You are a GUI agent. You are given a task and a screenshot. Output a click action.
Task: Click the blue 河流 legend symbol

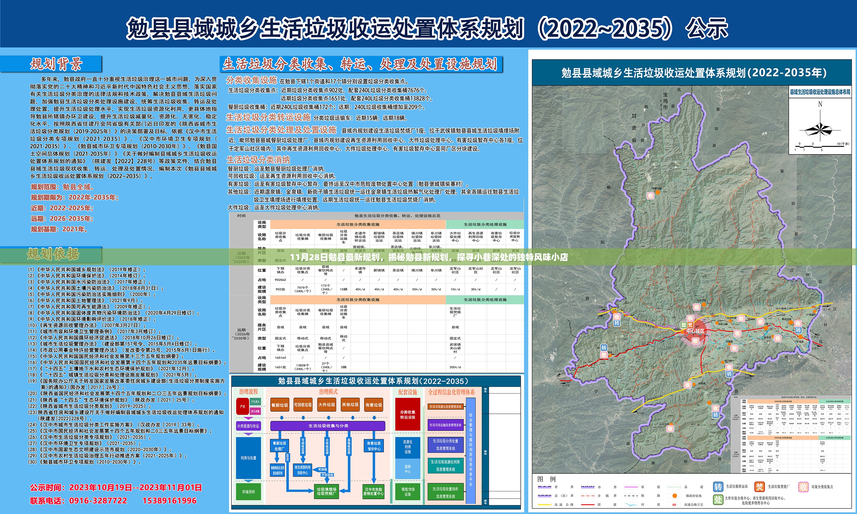click(631, 505)
